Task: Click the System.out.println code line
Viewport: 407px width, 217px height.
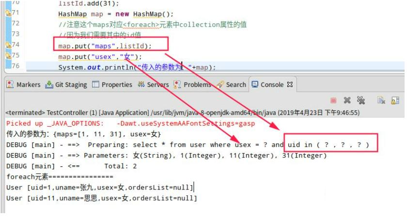Action: click(137, 67)
